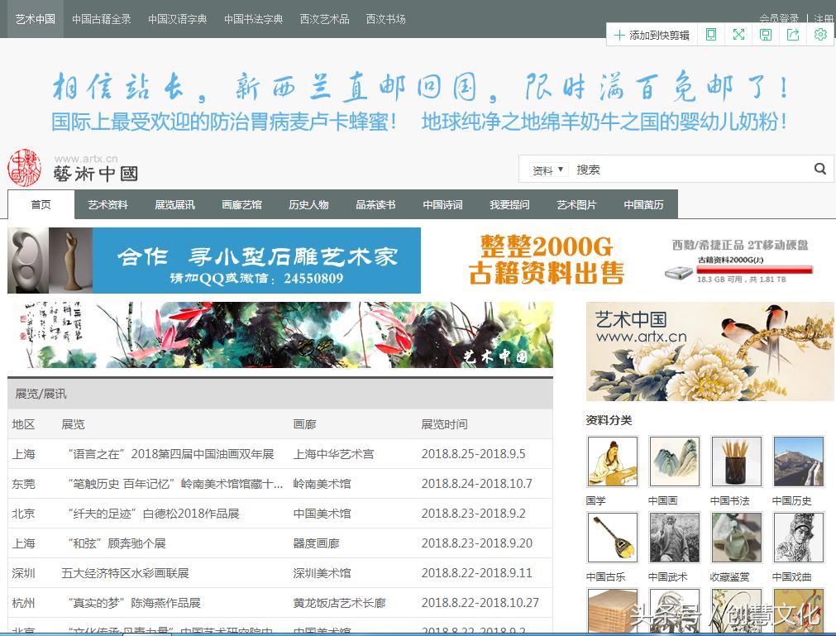Select the 中国古乐 category icon
The image size is (836, 636).
pyautogui.click(x=613, y=538)
